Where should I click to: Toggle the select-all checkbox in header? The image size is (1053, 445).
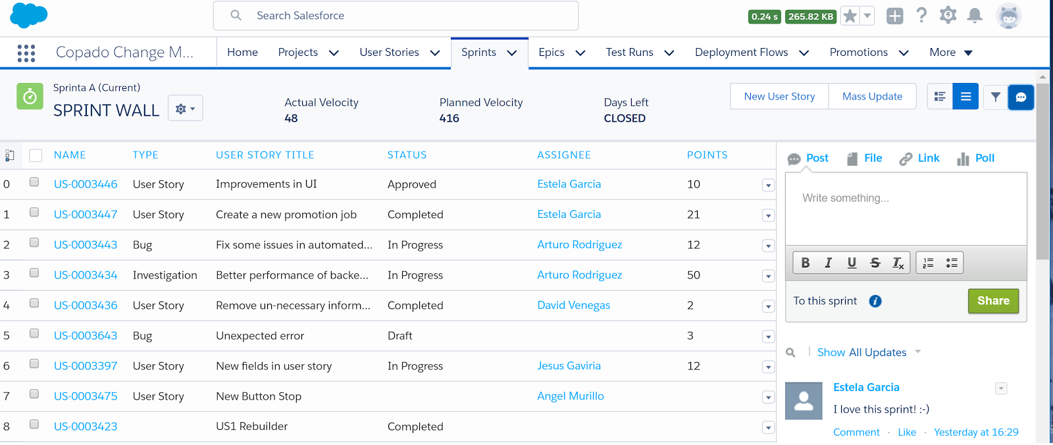pos(36,155)
